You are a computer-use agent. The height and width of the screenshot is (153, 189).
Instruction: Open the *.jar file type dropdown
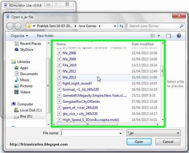click(153, 133)
